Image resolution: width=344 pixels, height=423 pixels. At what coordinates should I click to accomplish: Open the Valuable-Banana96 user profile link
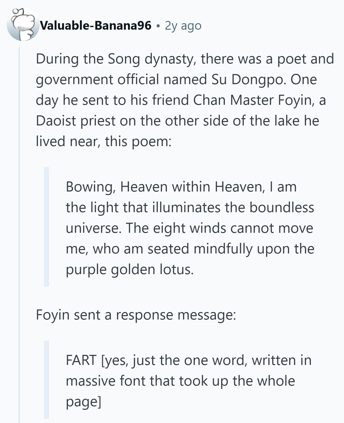tap(95, 26)
